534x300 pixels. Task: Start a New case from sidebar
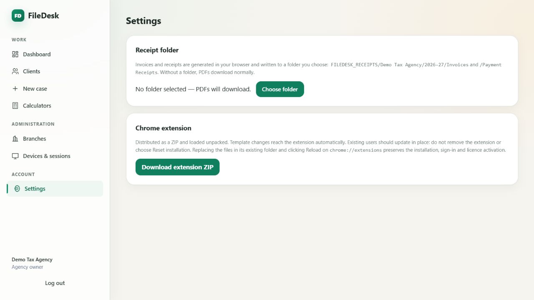click(x=55, y=88)
